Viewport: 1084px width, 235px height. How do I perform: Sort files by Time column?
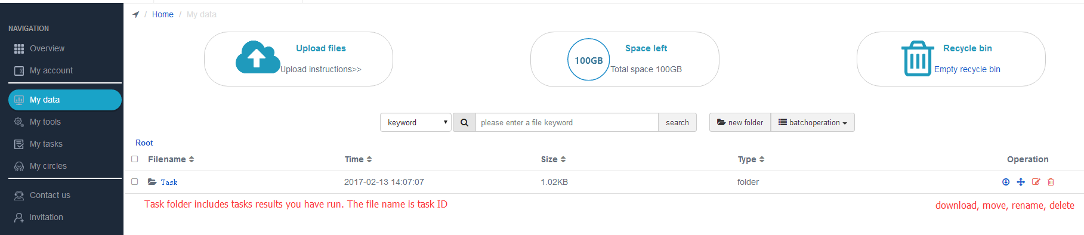coord(359,159)
